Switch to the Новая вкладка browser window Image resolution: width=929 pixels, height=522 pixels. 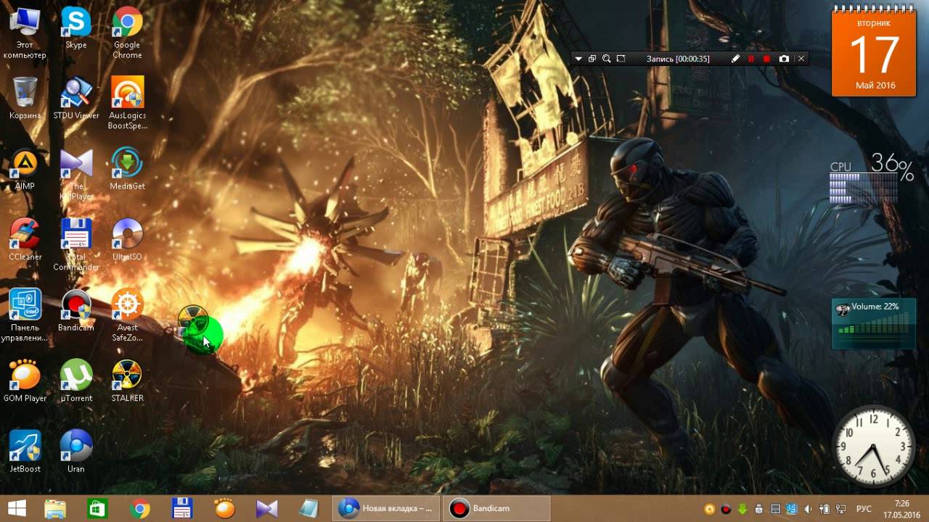(387, 509)
